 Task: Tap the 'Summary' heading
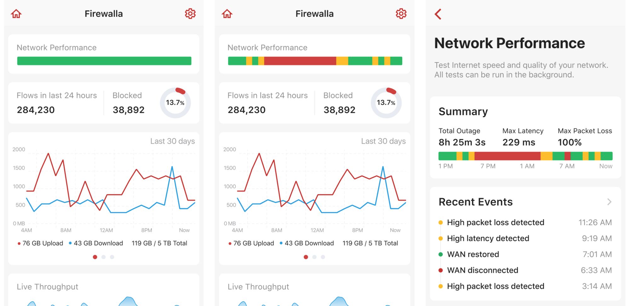coord(463,112)
